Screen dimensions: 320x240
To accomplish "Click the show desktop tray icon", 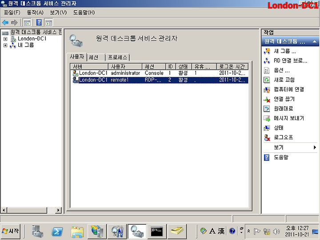I will click(x=316, y=232).
